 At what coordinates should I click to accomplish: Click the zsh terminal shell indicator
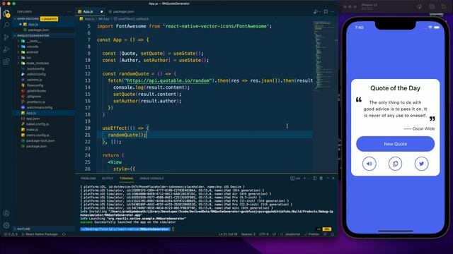point(295,179)
